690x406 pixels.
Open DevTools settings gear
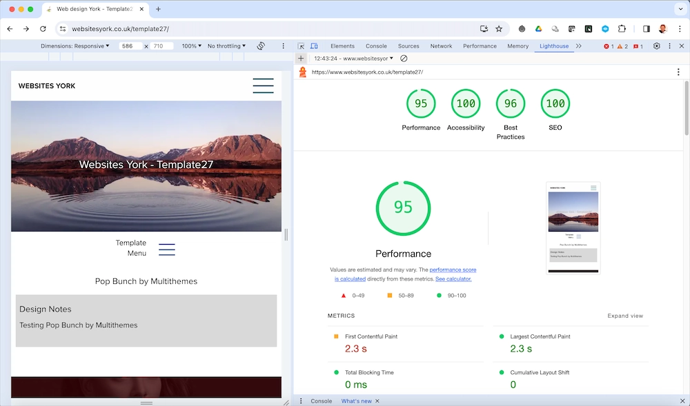coord(657,46)
